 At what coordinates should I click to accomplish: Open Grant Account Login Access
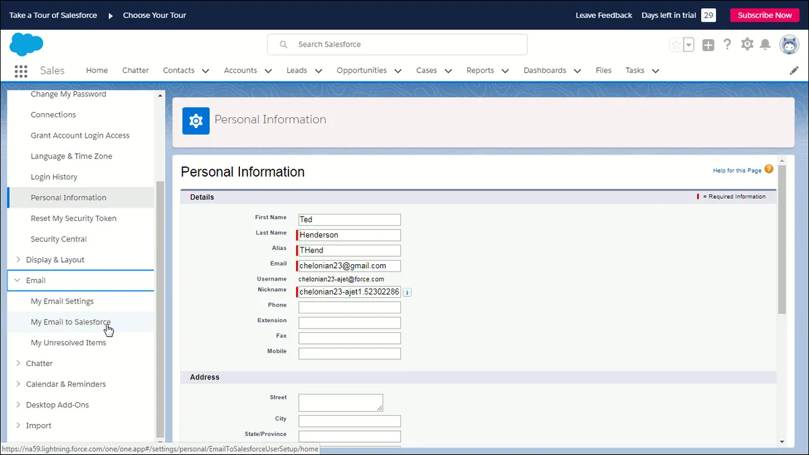click(x=81, y=135)
